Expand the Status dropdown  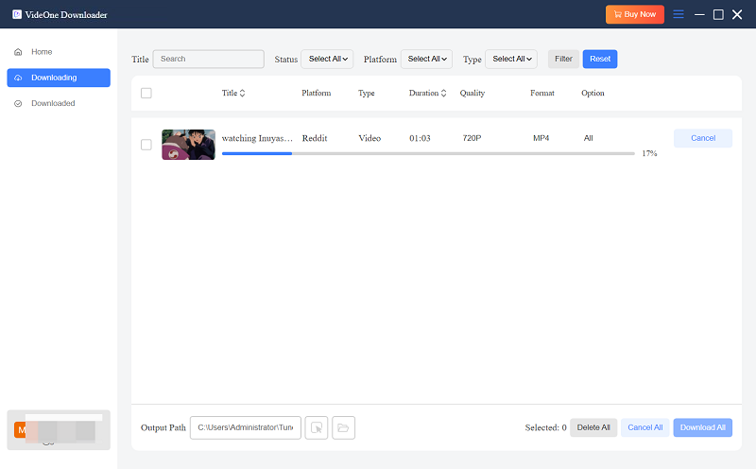(x=327, y=59)
